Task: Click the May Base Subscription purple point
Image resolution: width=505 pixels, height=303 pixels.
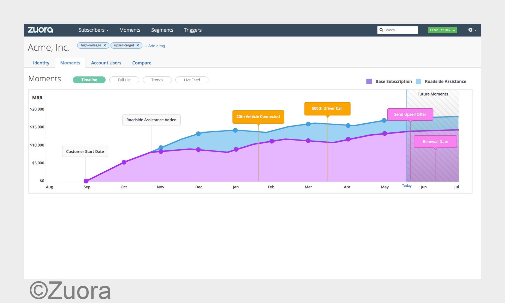Action: [384, 133]
